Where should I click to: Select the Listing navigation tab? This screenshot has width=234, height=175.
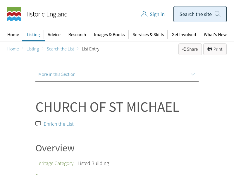click(33, 35)
